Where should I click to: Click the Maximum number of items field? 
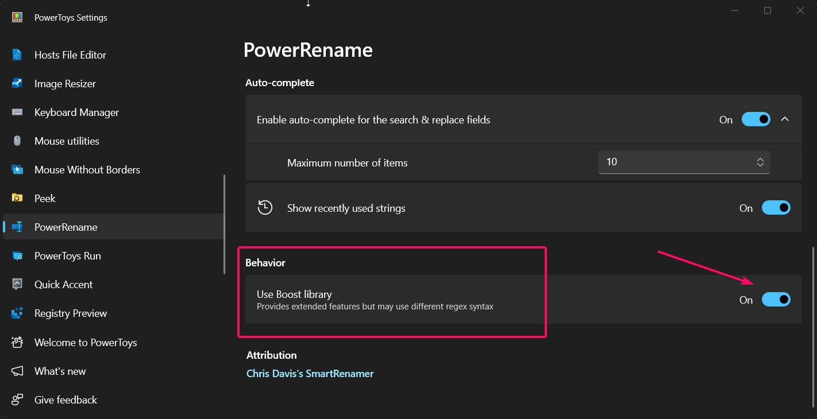click(684, 162)
